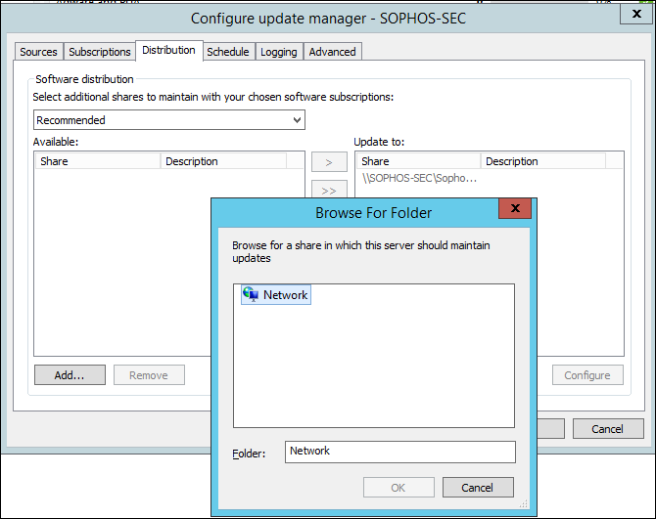Screen dimensions: 656x519
Task: Open the Schedule tab
Action: [228, 52]
